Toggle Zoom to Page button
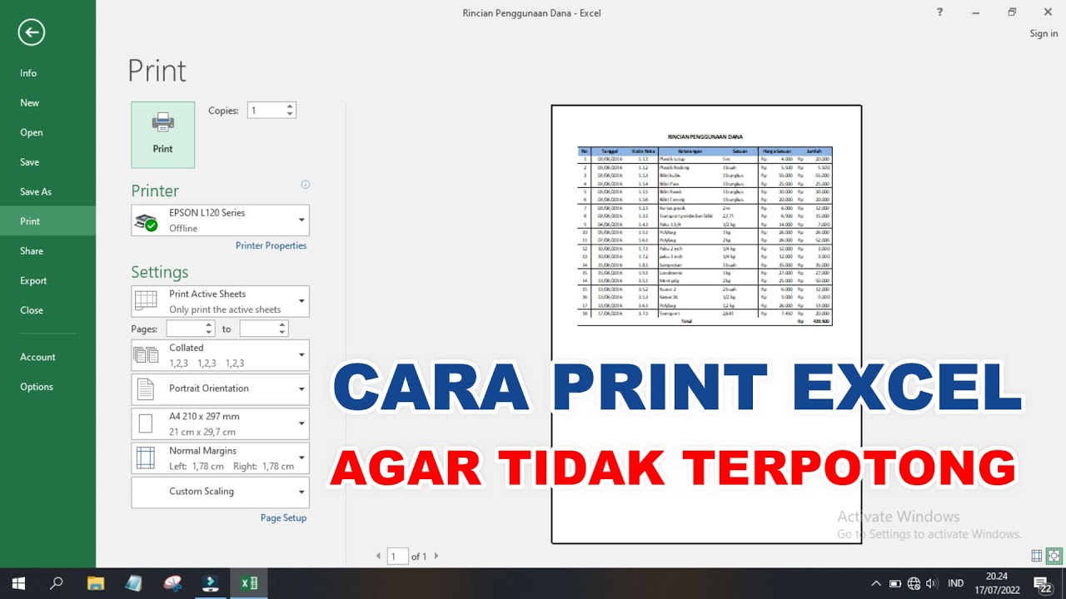This screenshot has width=1066, height=599. click(1054, 556)
